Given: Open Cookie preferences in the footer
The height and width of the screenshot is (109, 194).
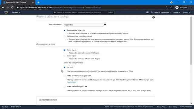Looking at the screenshot, I should click(186, 107).
